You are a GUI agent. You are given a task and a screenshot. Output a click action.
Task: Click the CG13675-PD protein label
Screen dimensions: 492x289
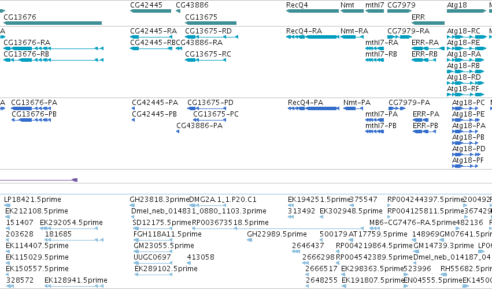tap(210, 102)
